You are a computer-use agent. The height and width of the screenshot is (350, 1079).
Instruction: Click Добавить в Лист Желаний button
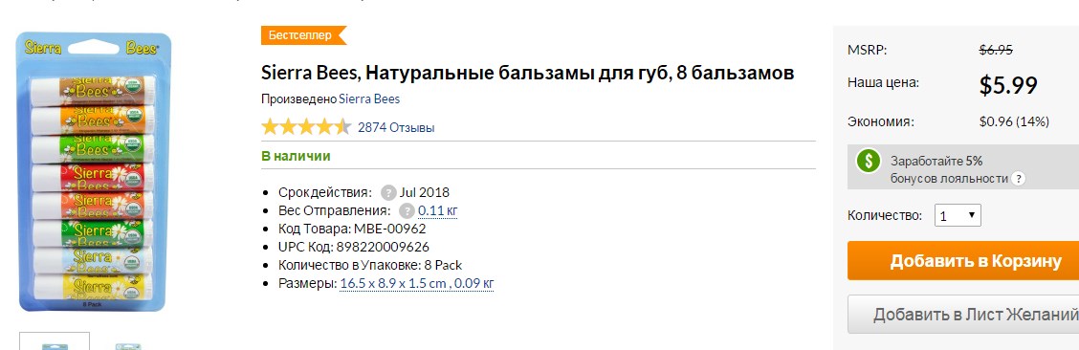[963, 315]
